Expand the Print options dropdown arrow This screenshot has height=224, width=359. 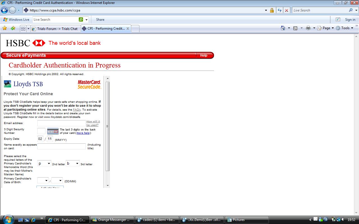314,28
